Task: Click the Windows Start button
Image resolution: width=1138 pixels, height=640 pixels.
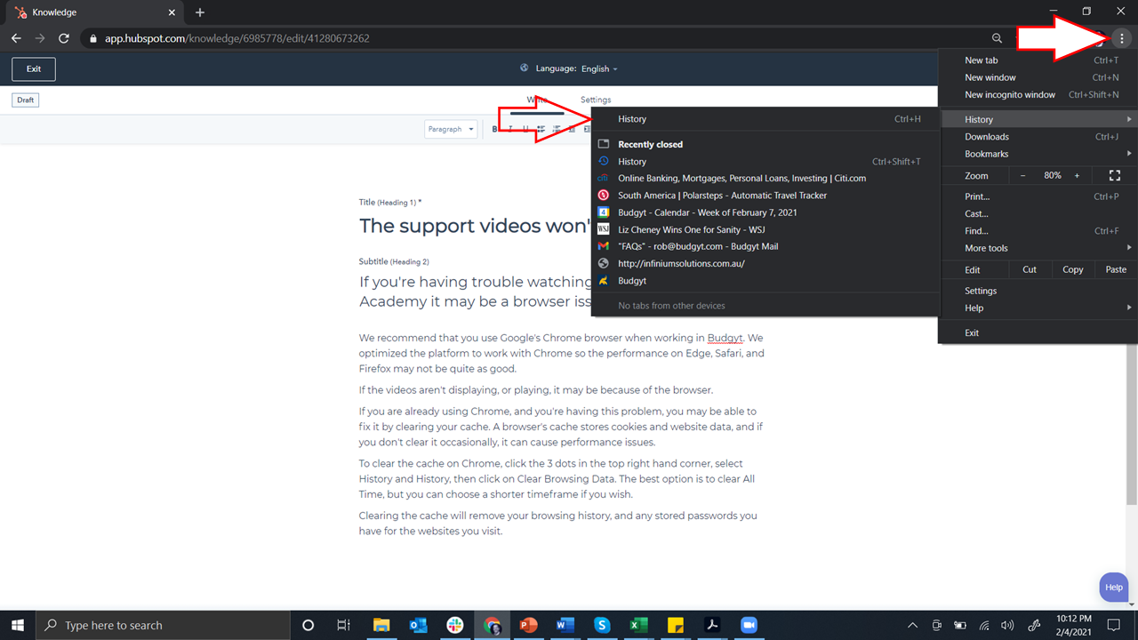Action: [x=18, y=625]
